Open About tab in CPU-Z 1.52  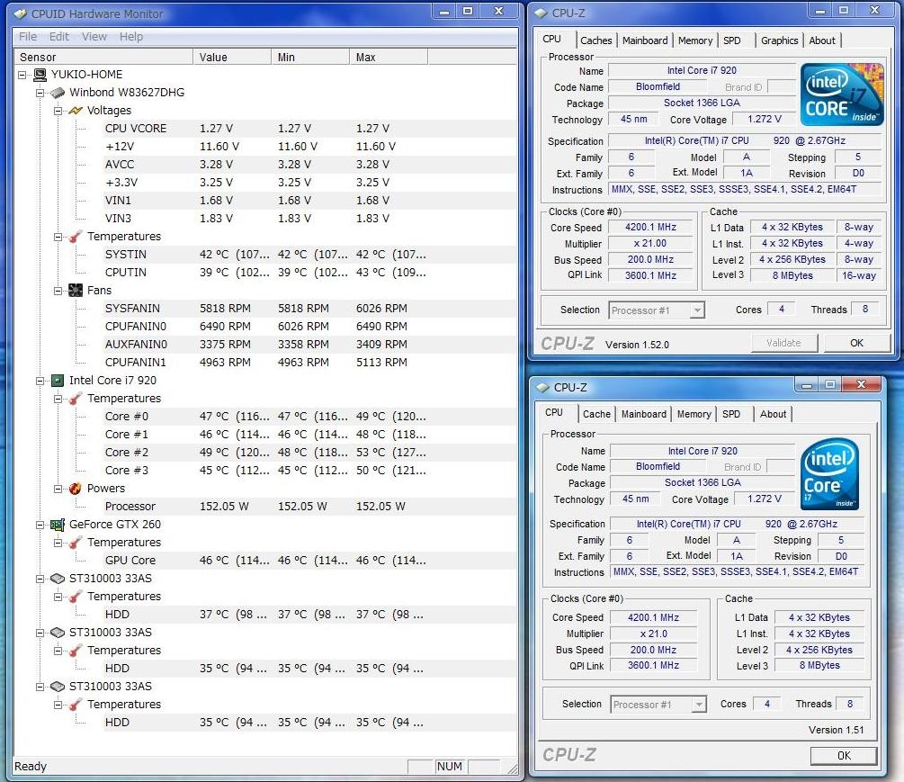pyautogui.click(x=821, y=40)
